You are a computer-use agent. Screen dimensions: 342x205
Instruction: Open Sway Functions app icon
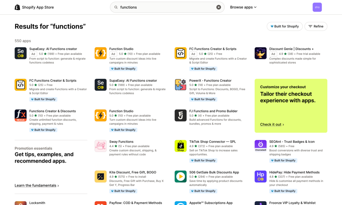(x=101, y=146)
